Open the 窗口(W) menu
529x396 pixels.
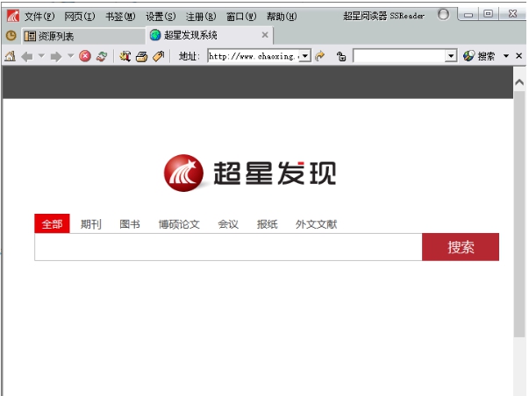[241, 16]
